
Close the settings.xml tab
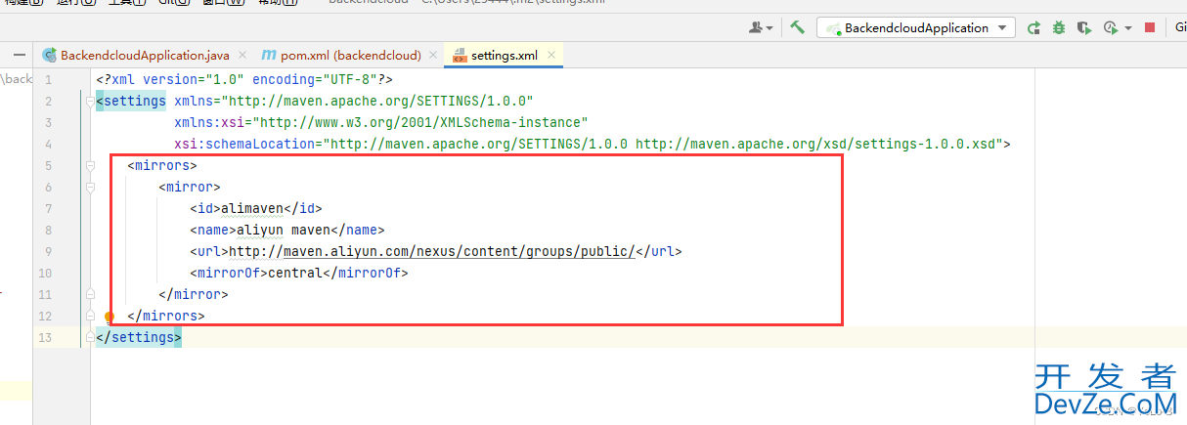pyautogui.click(x=550, y=56)
